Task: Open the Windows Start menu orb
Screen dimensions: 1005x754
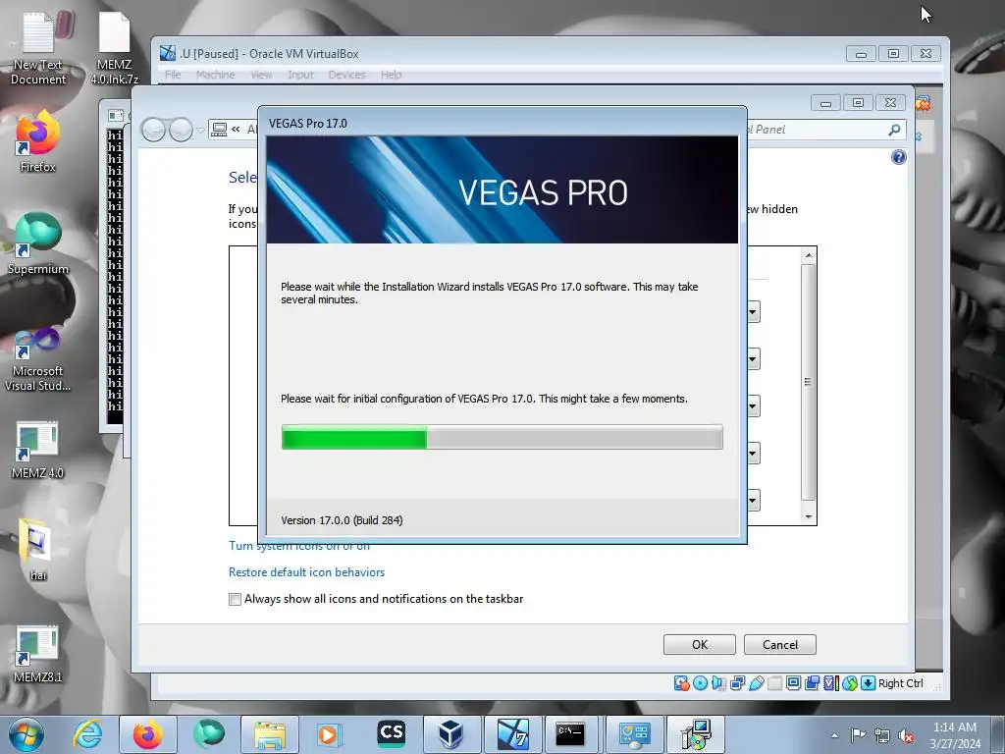Action: pos(26,734)
